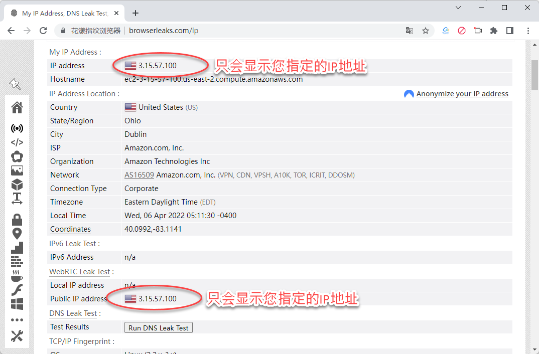Open the Anonymize your IP address link
This screenshot has width=539, height=354.
[x=462, y=94]
